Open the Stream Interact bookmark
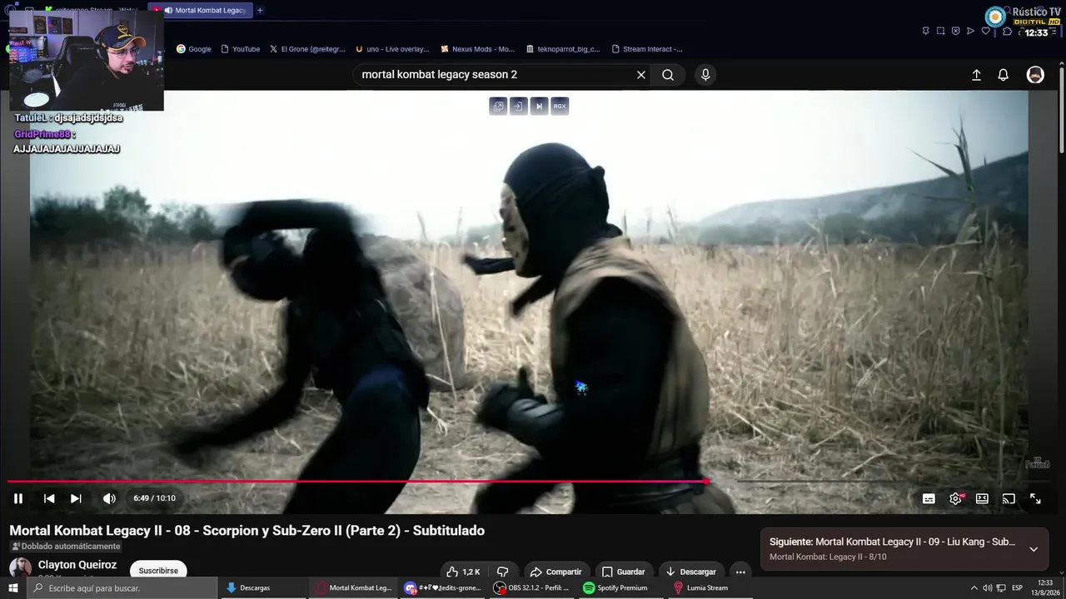 coord(647,49)
